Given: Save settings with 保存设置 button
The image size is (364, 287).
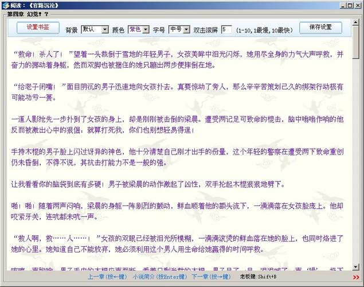Looking at the screenshot, I should [x=320, y=28].
